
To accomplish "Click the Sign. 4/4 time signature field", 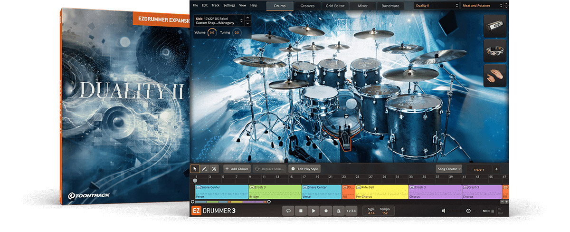I will (371, 211).
